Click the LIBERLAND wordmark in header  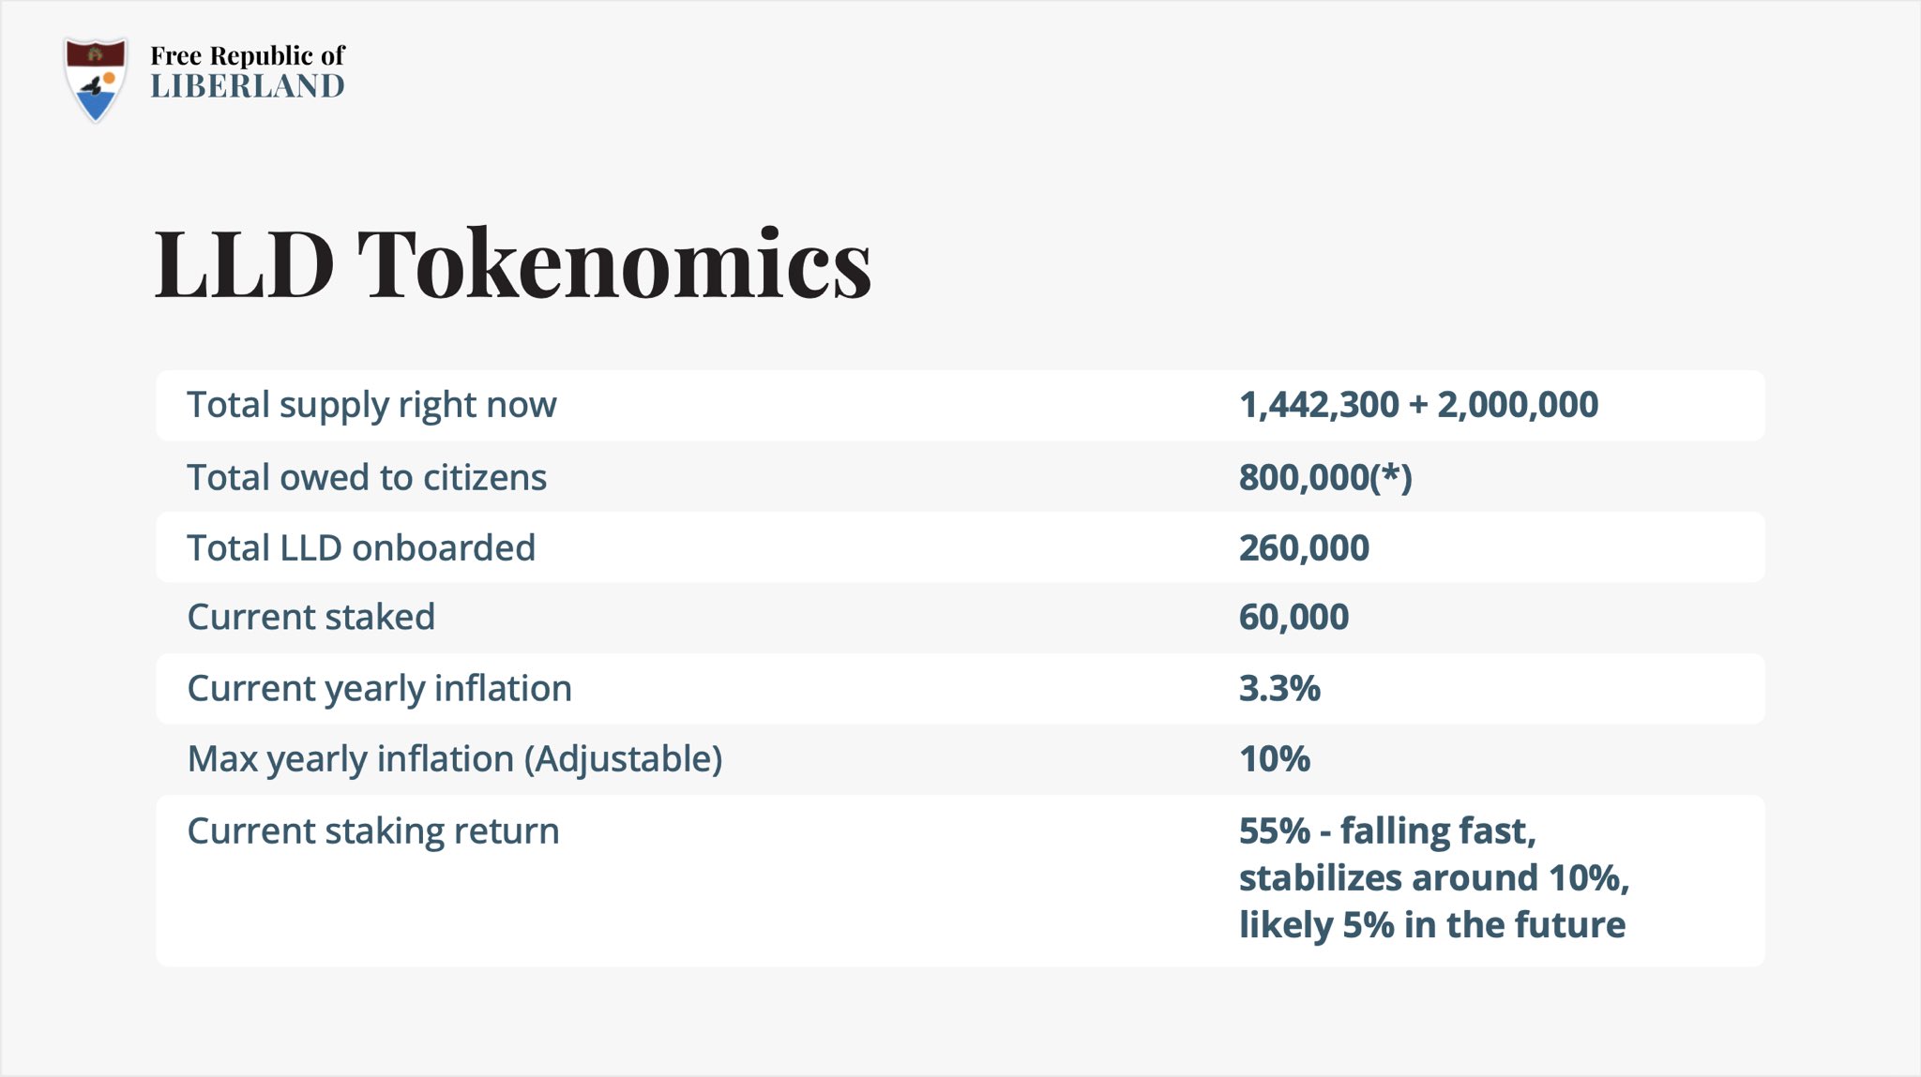[x=248, y=86]
